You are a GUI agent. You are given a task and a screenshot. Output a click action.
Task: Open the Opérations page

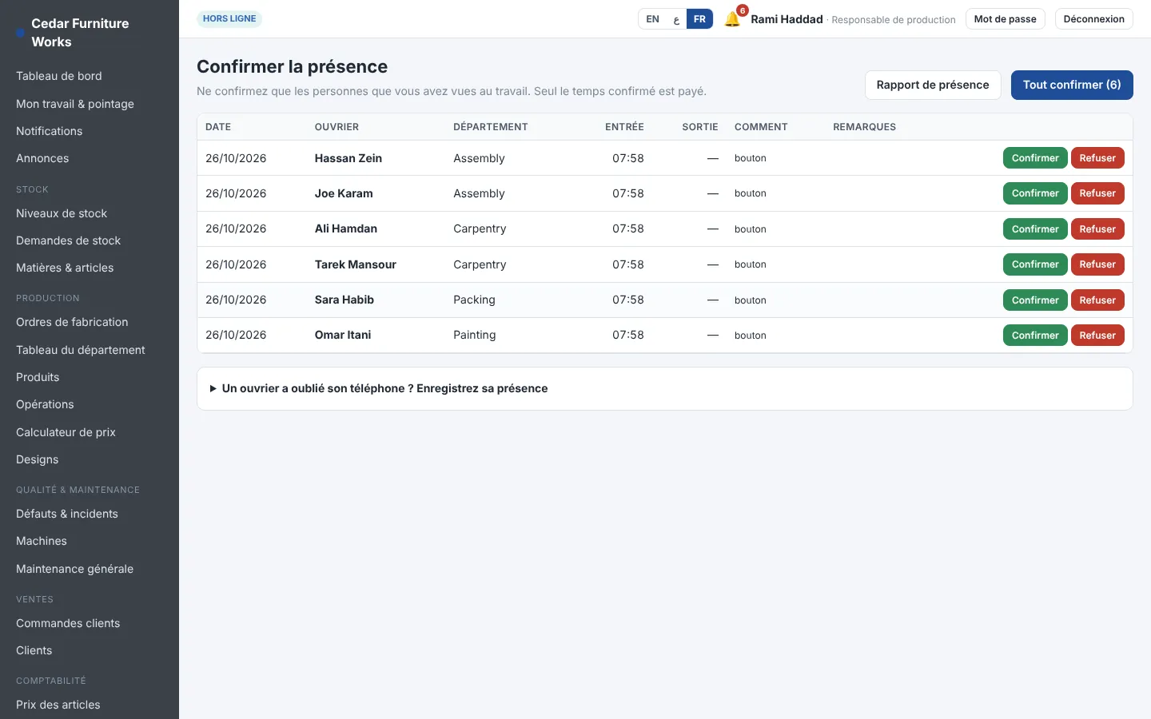45,404
